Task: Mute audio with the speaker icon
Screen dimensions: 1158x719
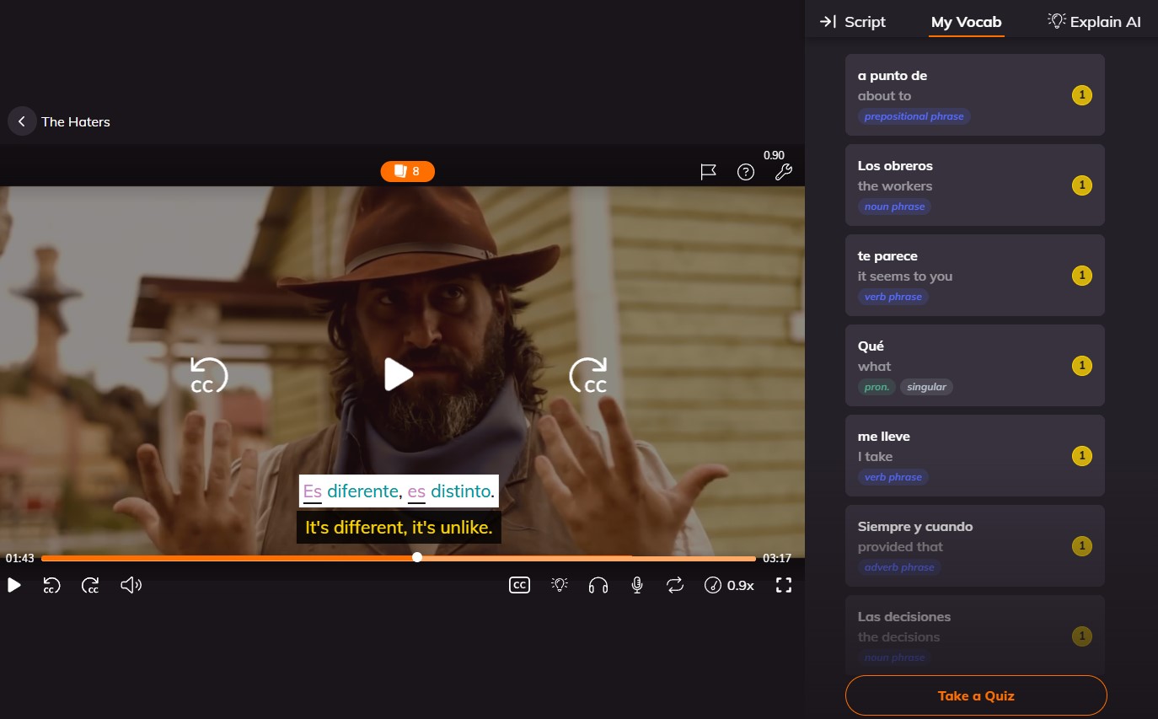Action: coord(131,585)
